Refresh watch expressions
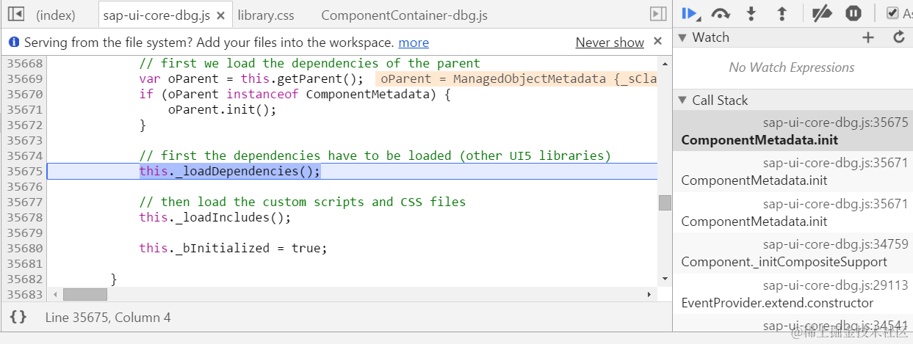This screenshot has height=344, width=913. (x=898, y=37)
